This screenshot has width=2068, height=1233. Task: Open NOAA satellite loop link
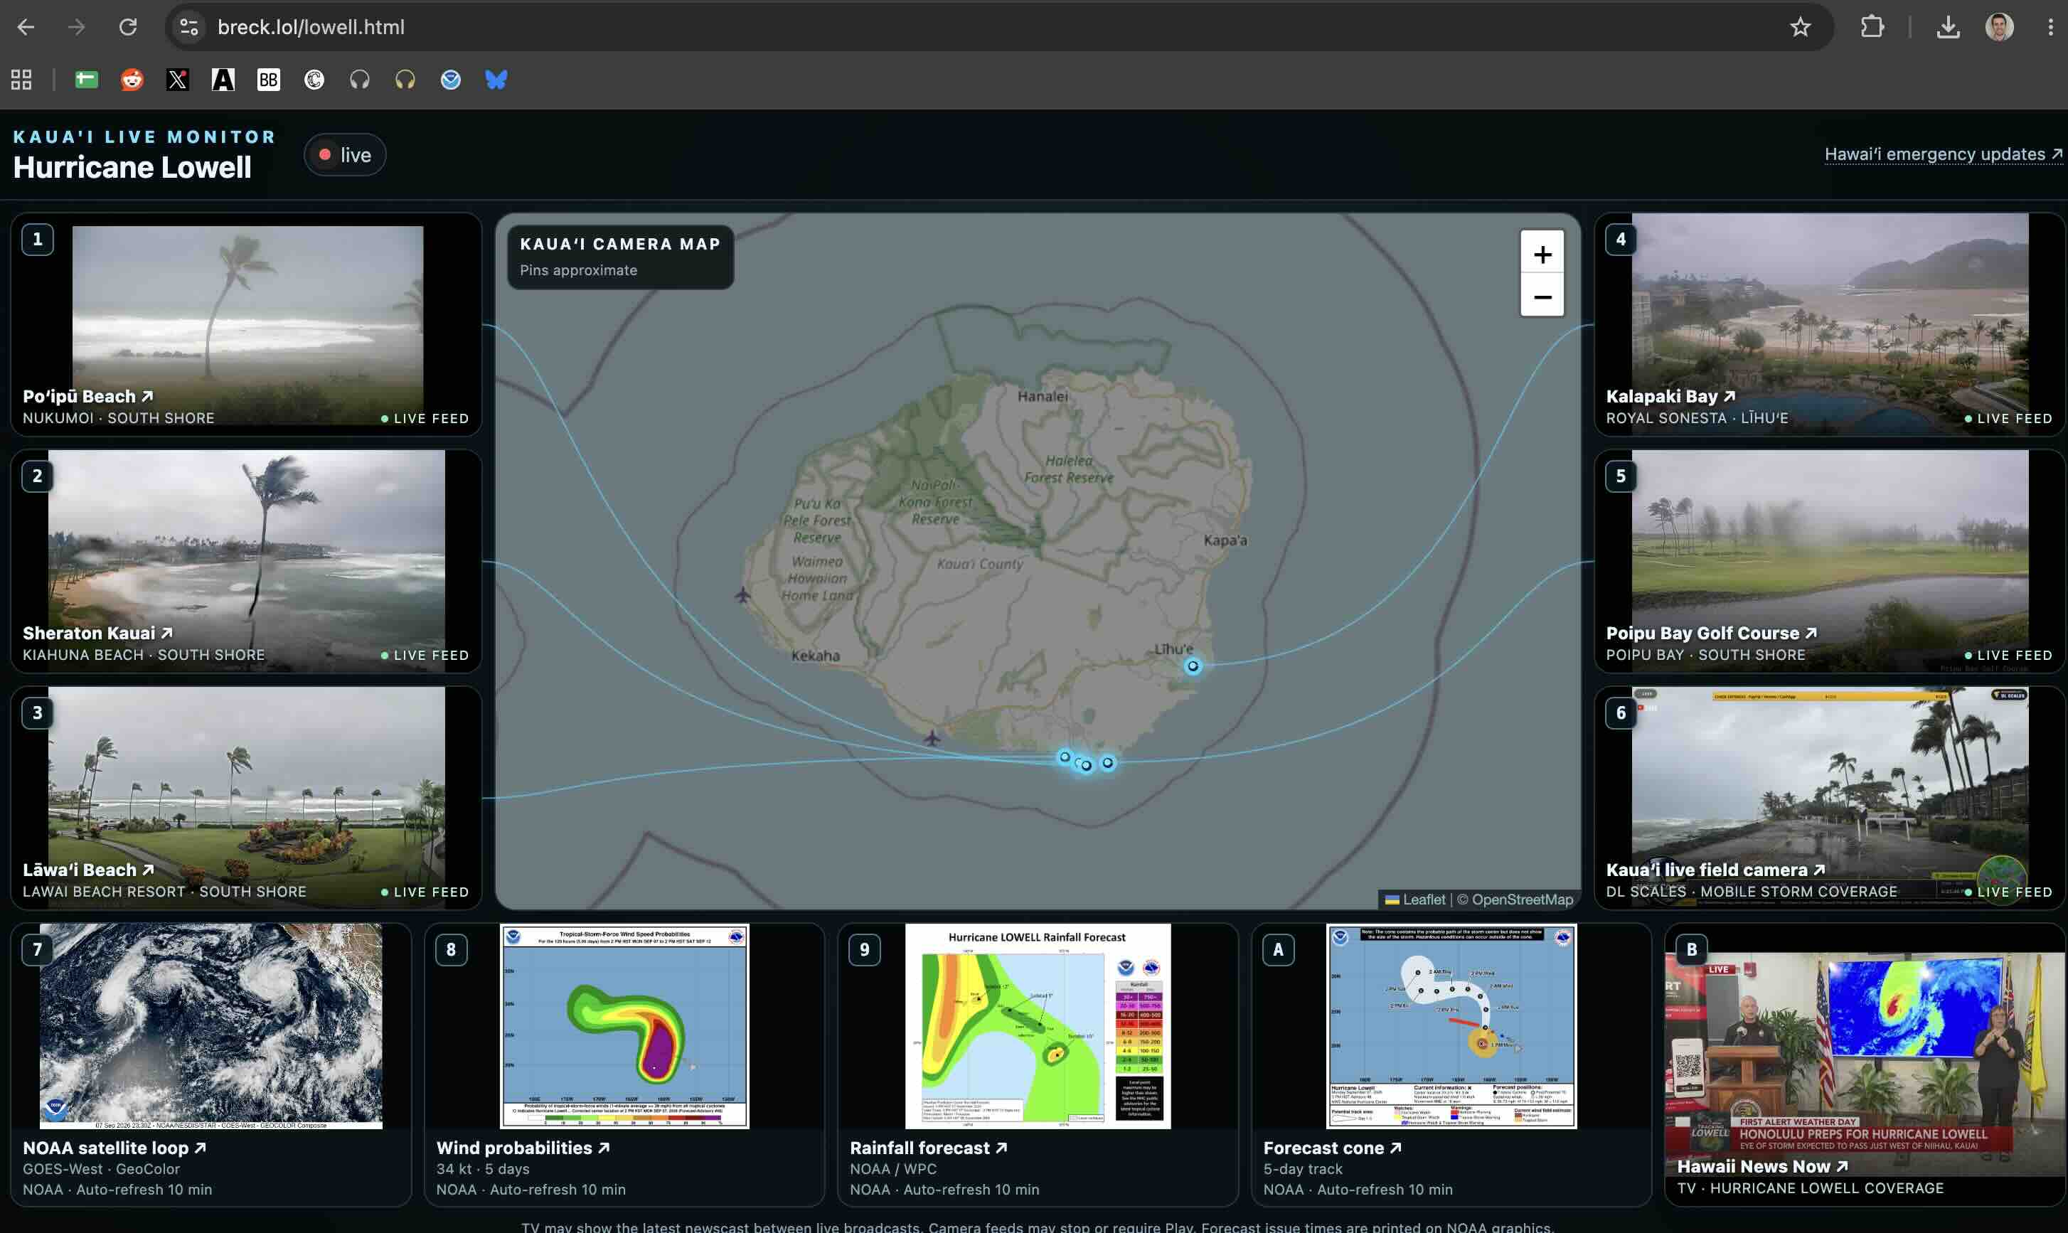[114, 1148]
